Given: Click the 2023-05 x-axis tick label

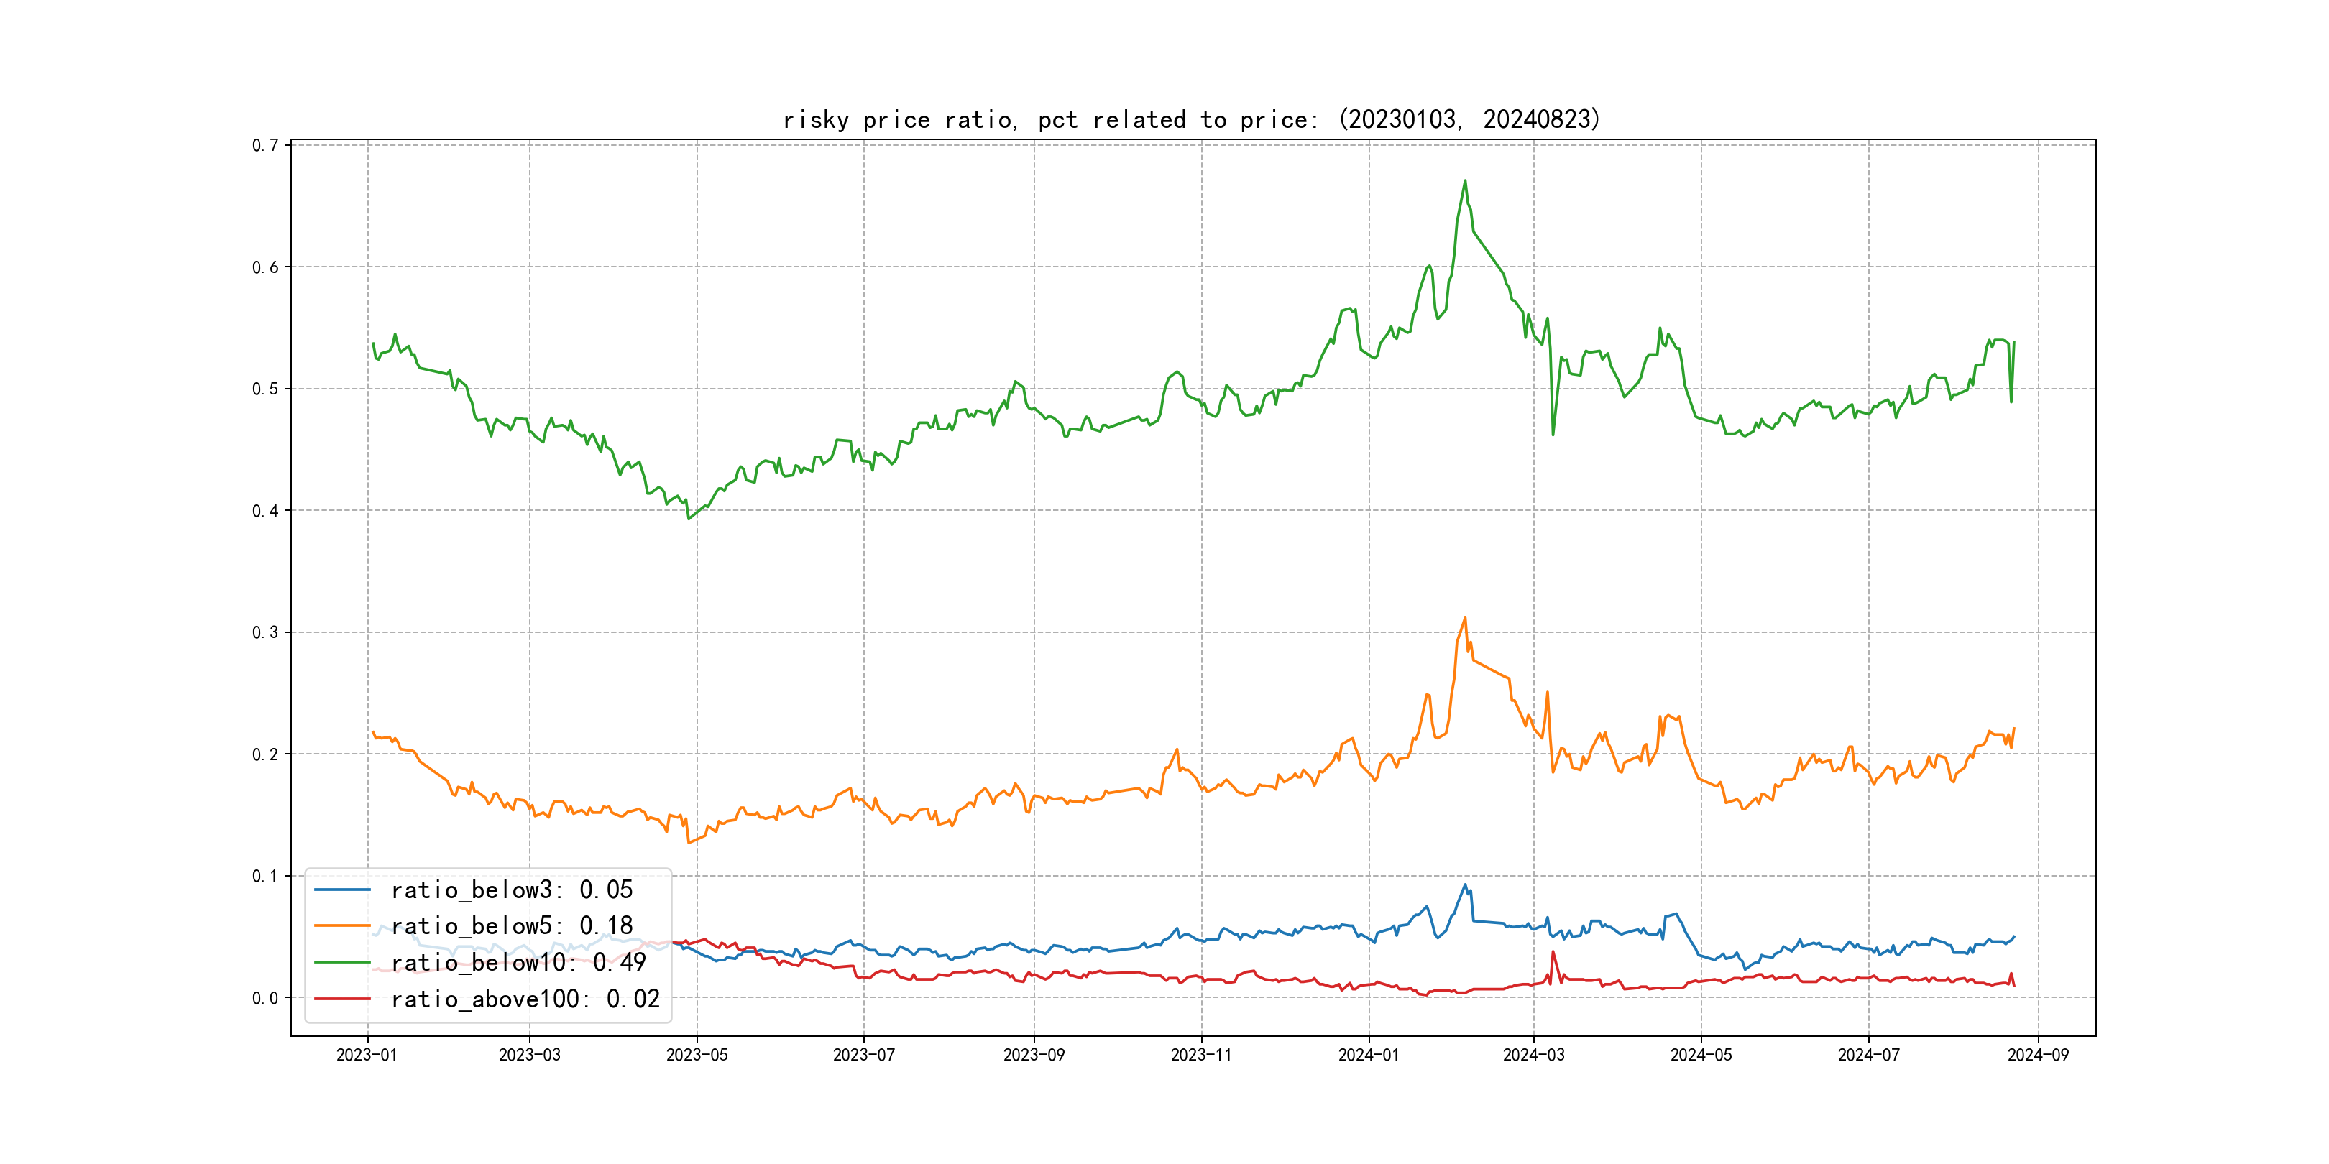Looking at the screenshot, I should point(696,1056).
